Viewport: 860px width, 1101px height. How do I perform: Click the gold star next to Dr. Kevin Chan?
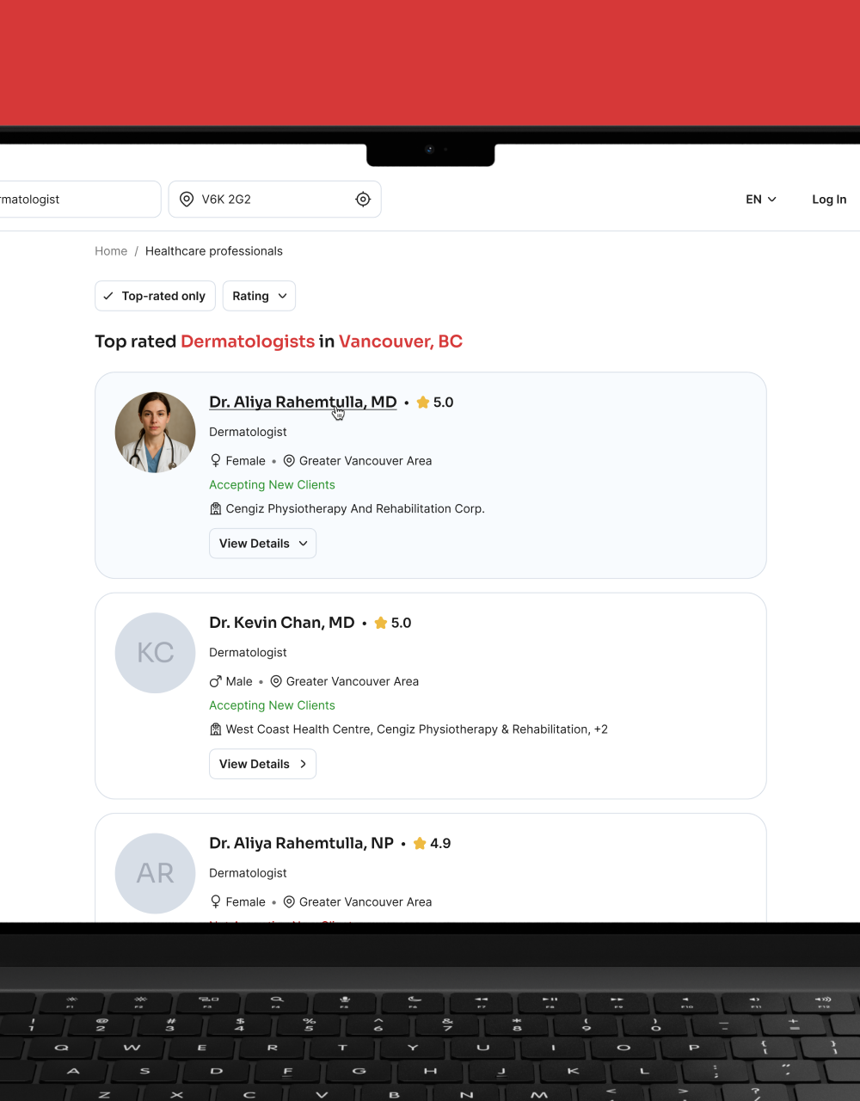[381, 623]
